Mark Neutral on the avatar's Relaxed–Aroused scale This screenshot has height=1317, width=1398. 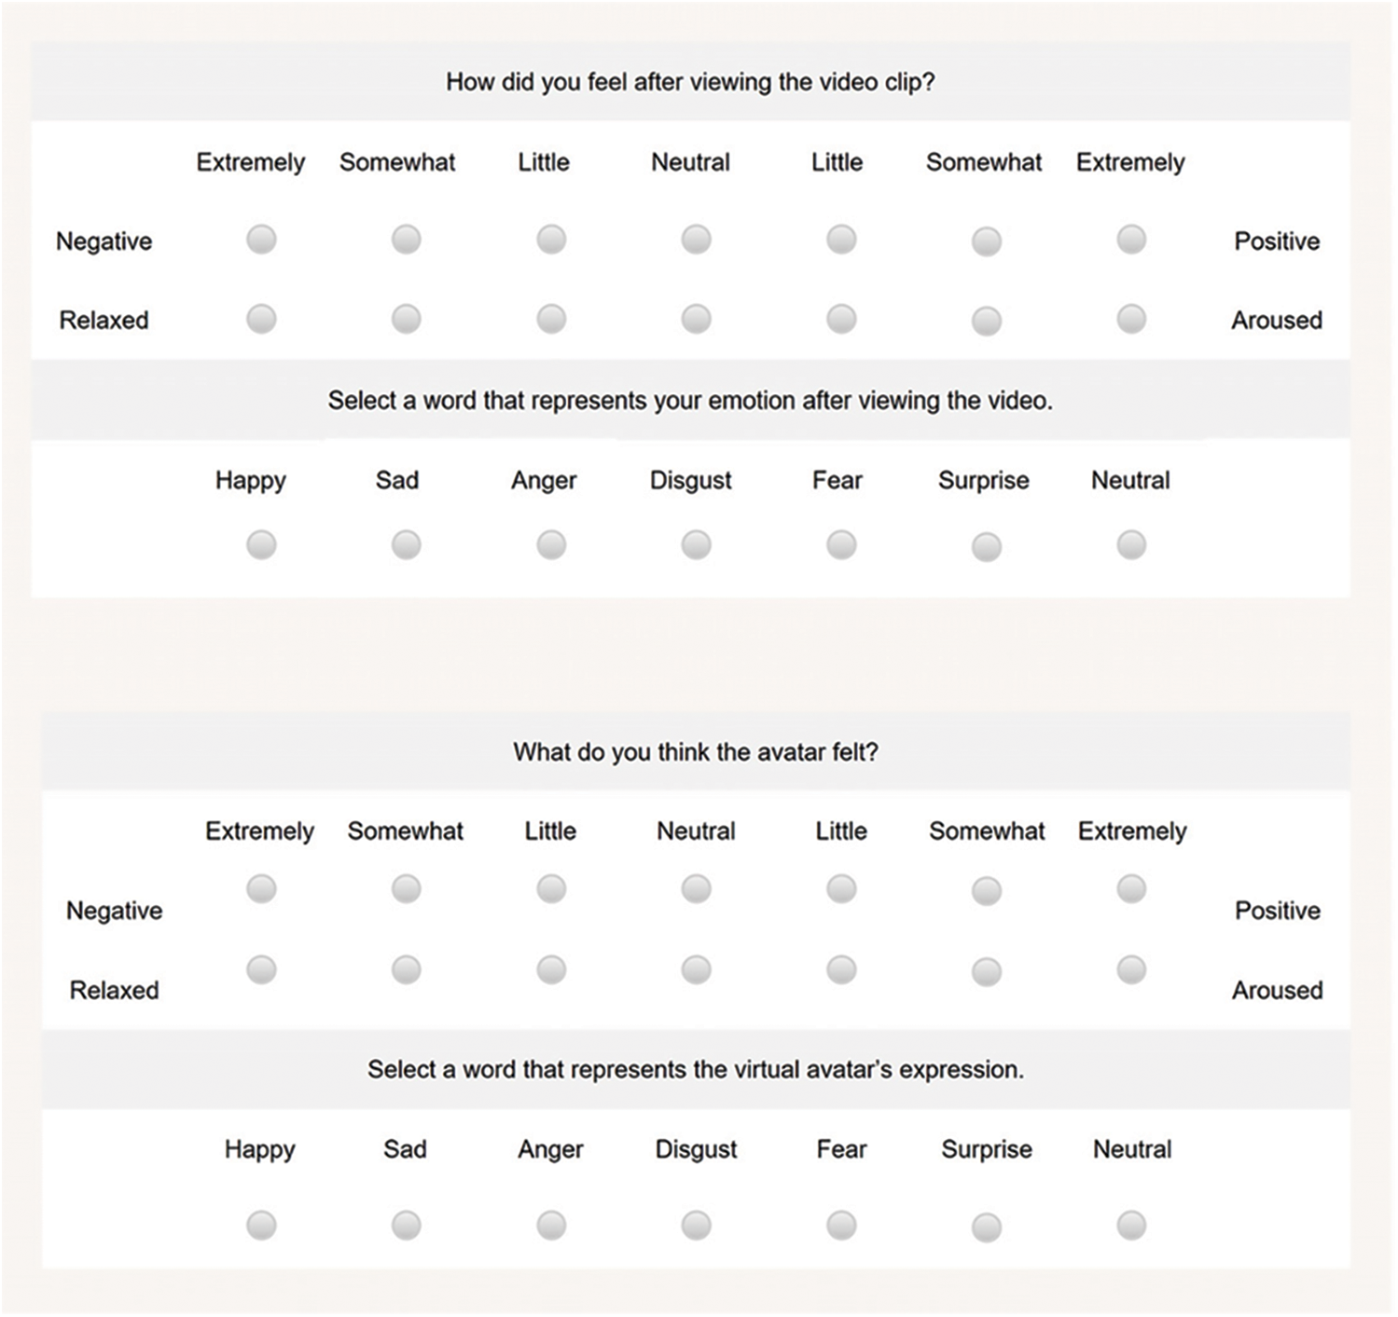(x=696, y=970)
